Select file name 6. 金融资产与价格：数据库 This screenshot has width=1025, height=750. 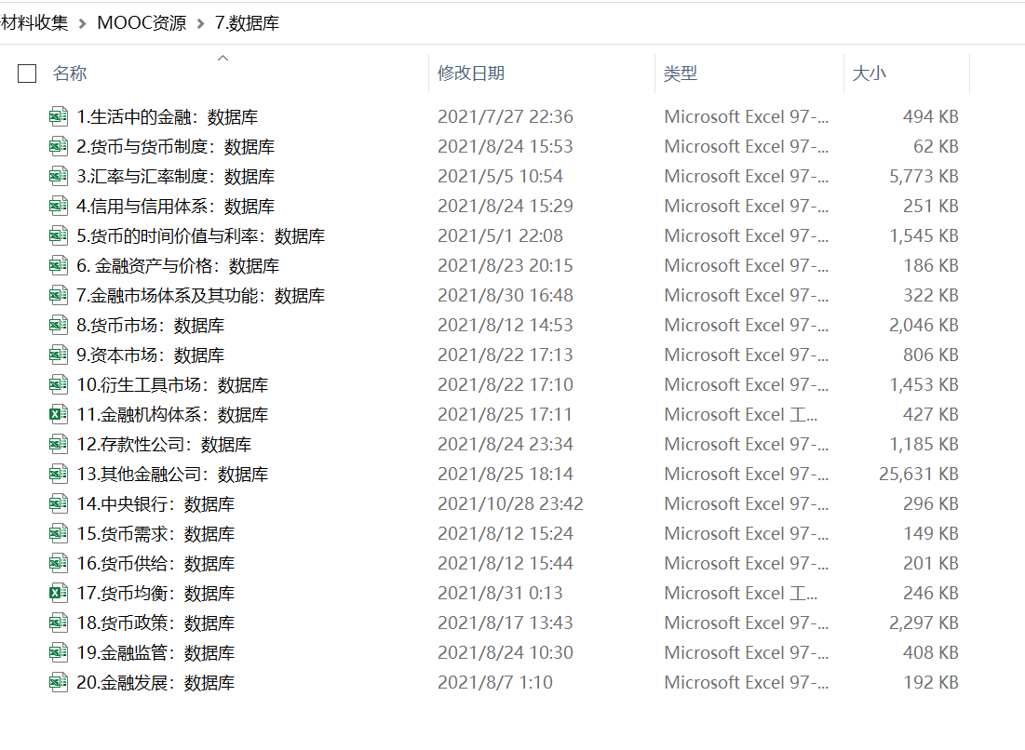[178, 266]
